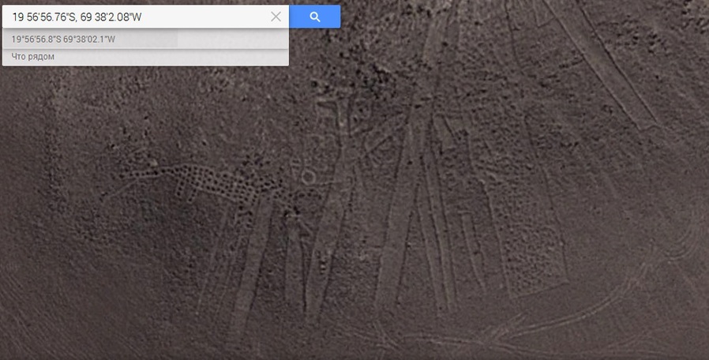Select suggestion 19°56'56.8"S 69°38'02.1"W
The height and width of the screenshot is (360, 709).
point(145,39)
